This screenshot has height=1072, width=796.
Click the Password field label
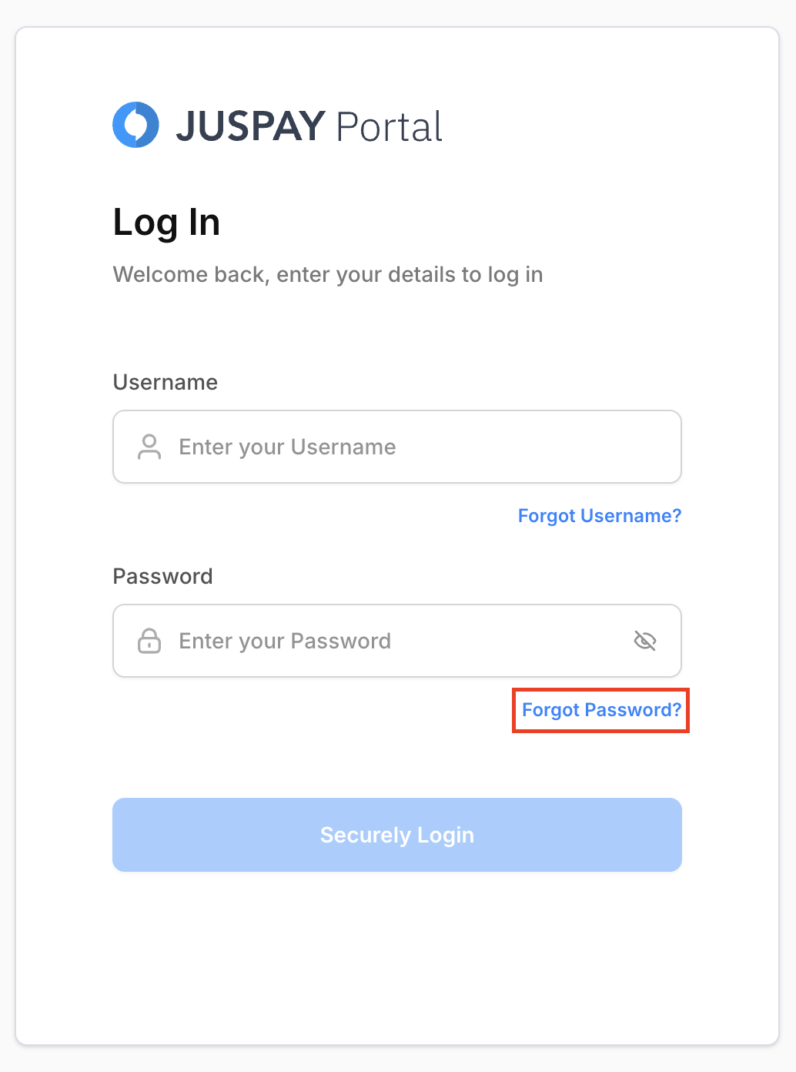pyautogui.click(x=162, y=577)
